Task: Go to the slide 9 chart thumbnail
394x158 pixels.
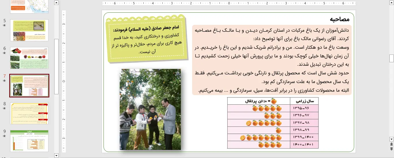Action: click(x=29, y=141)
